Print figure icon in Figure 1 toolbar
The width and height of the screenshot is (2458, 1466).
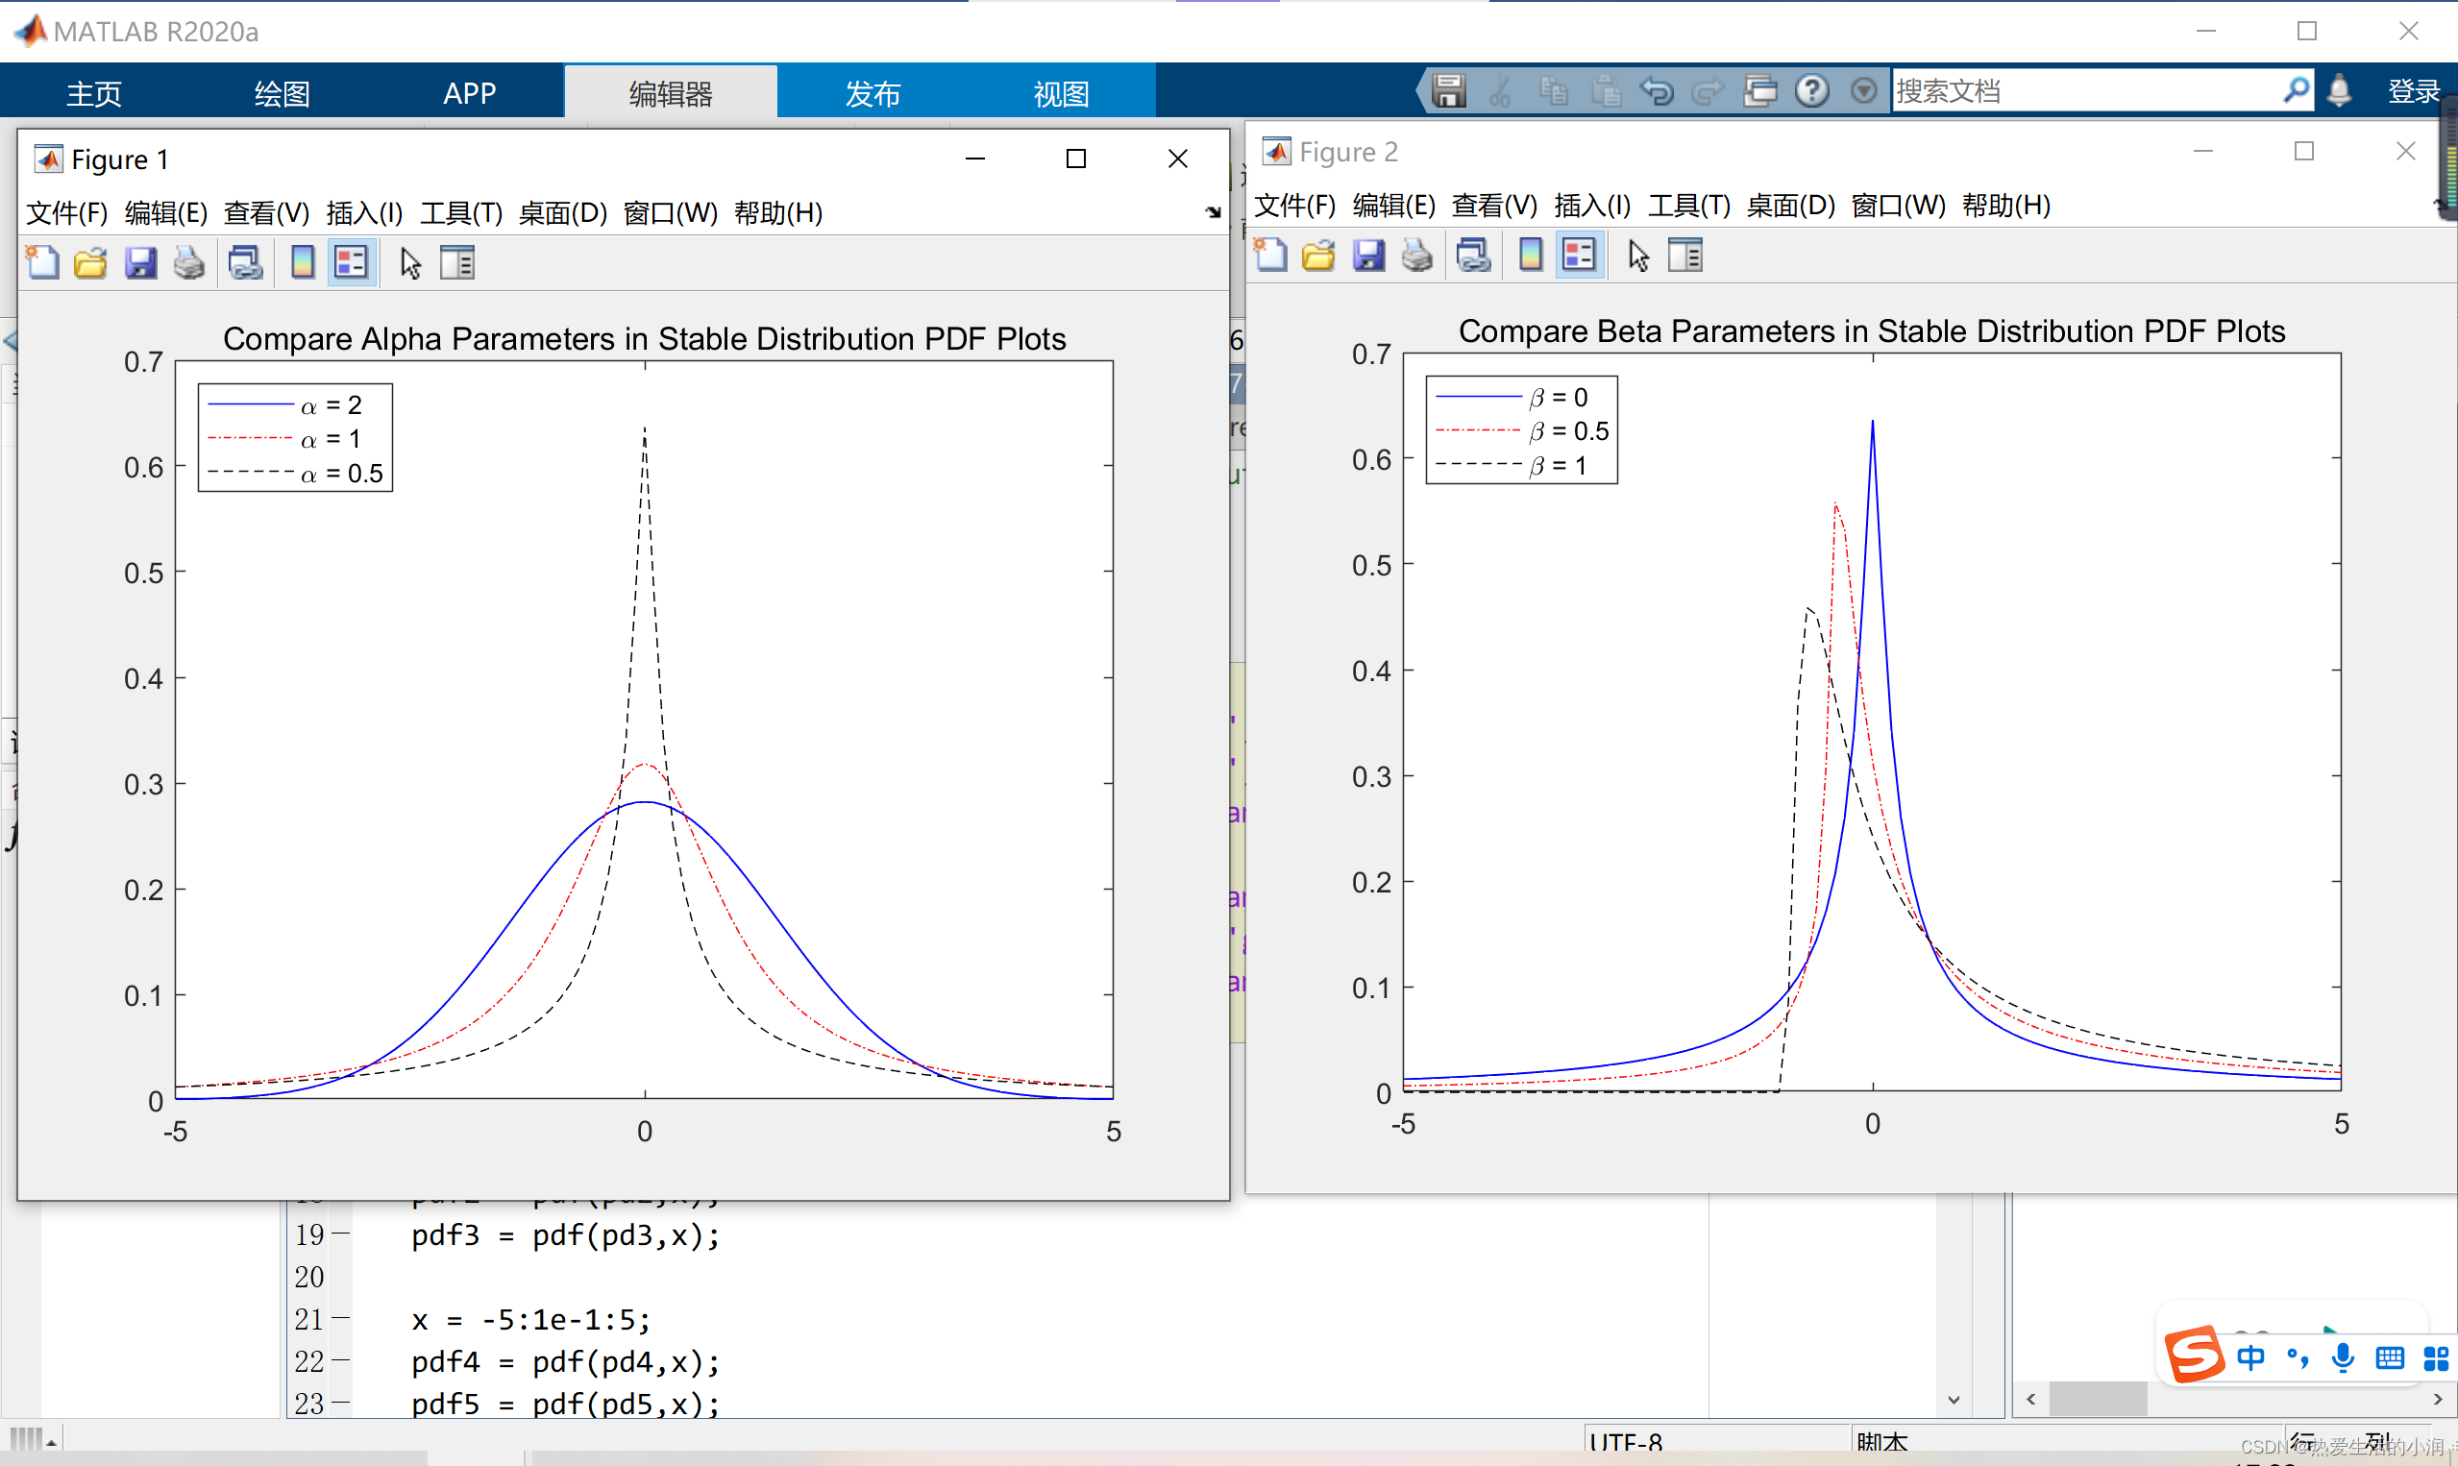188,263
